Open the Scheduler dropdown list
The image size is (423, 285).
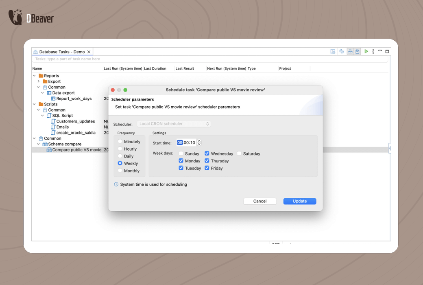(x=174, y=124)
